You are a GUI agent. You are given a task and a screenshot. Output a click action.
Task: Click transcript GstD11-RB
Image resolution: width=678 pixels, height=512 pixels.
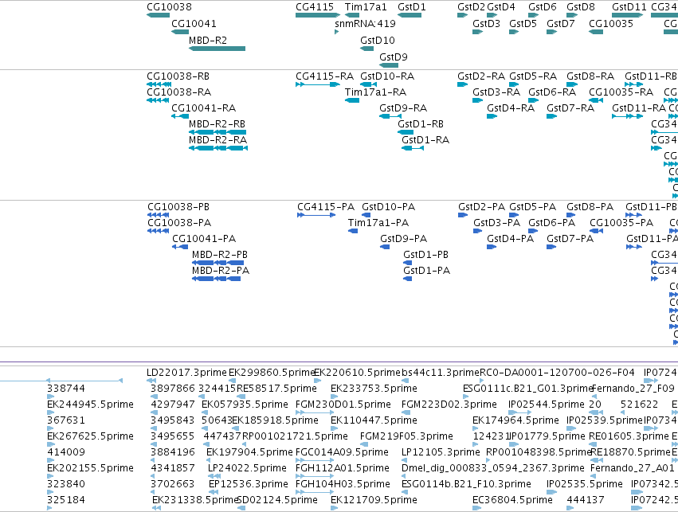pyautogui.click(x=650, y=76)
